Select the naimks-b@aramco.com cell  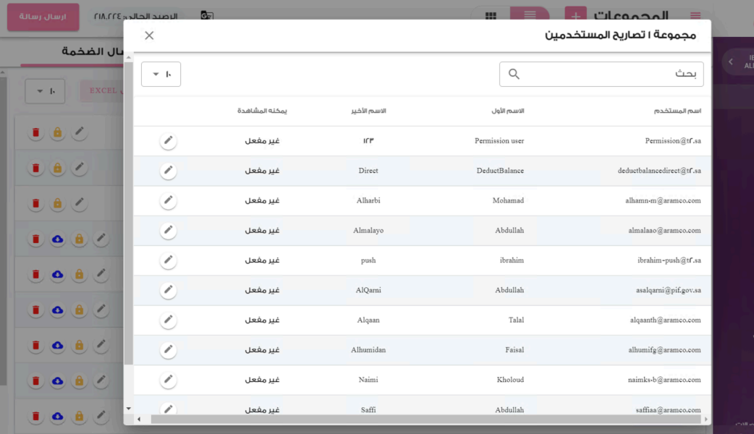664,380
